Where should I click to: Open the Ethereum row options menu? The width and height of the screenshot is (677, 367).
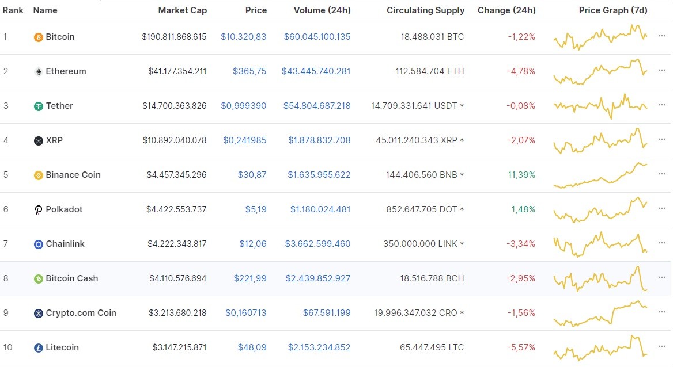point(663,71)
